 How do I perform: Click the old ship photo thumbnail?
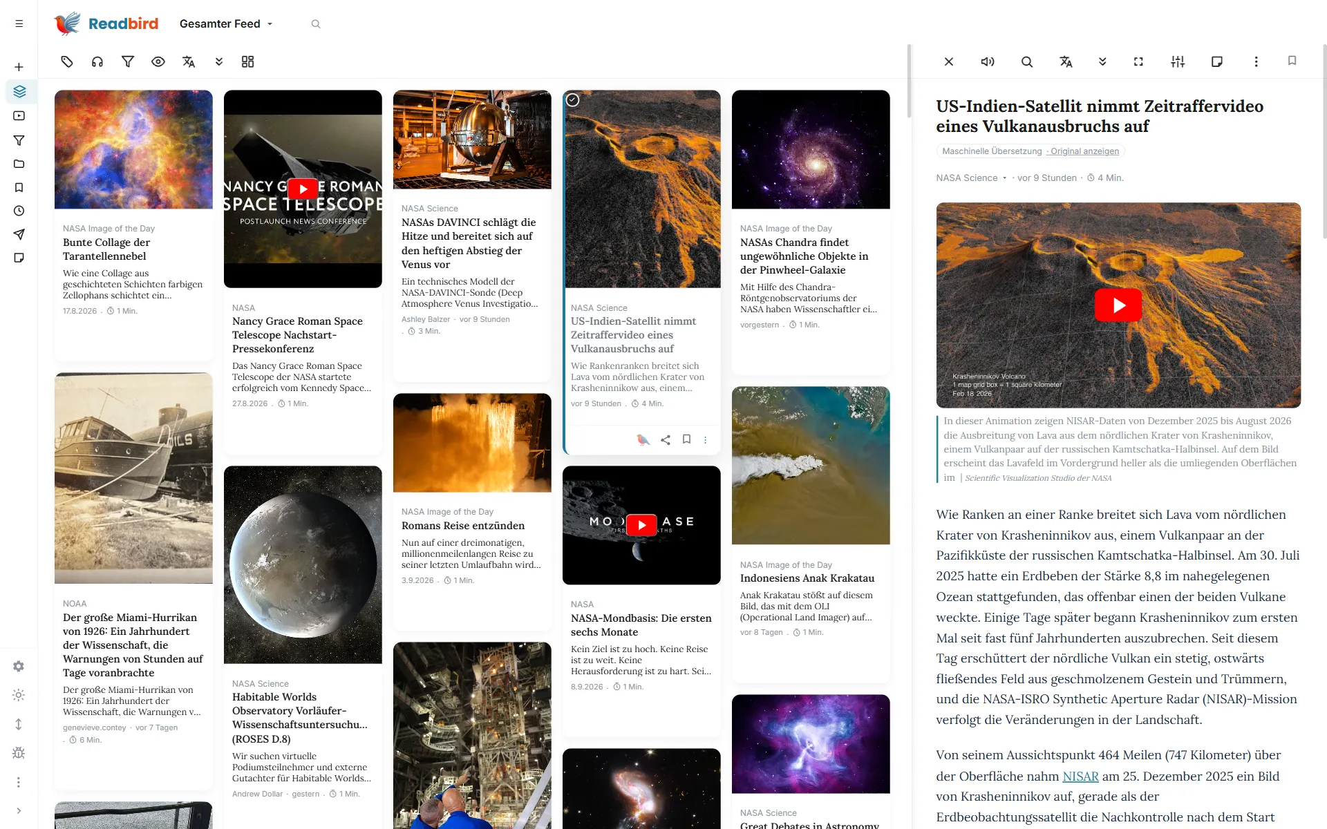coord(133,478)
